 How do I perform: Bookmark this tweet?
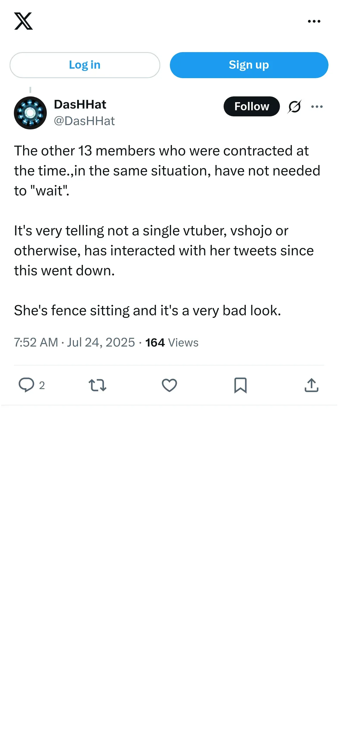tap(240, 385)
